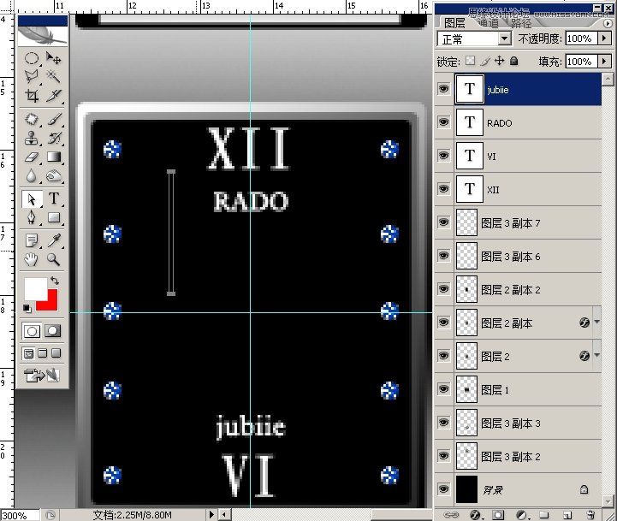617x521 pixels.
Task: Add a layer style
Action: [475, 514]
